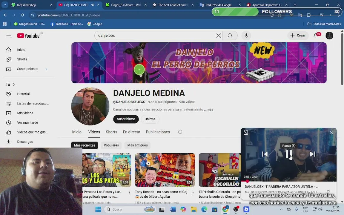Open the account avatar menu
This screenshot has width=344, height=215.
[329, 36]
